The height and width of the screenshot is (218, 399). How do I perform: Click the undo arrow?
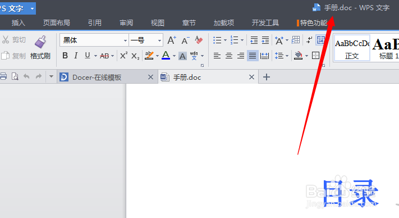pos(26,76)
